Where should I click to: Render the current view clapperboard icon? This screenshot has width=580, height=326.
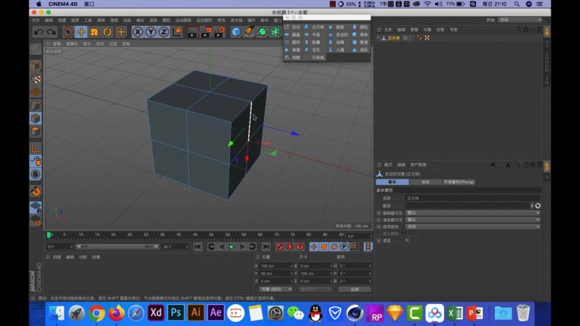[x=192, y=32]
